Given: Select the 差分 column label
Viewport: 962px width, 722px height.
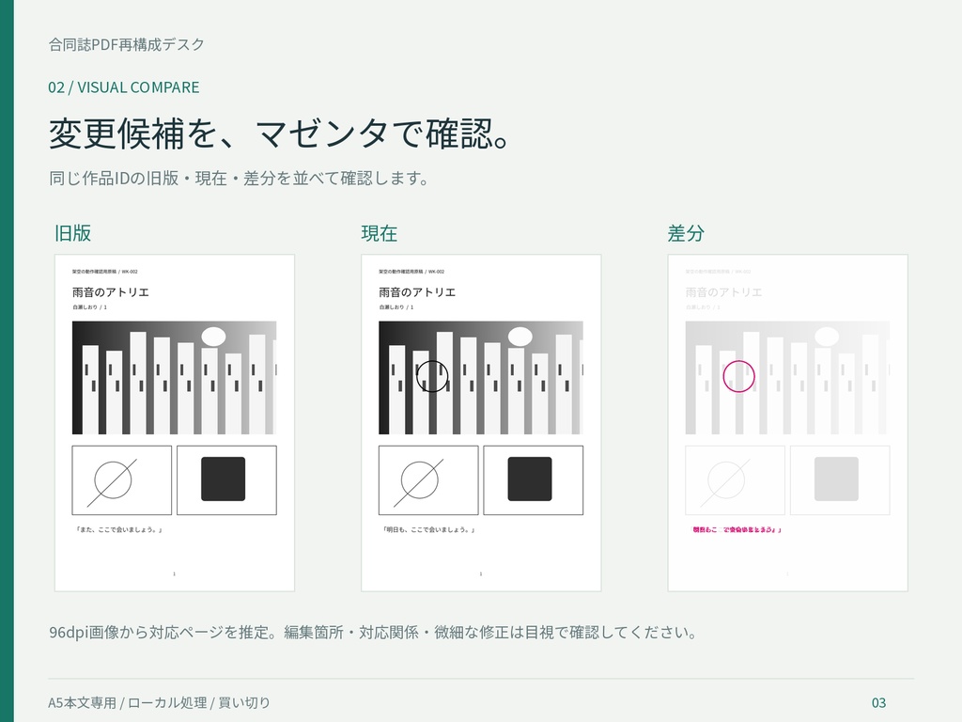Looking at the screenshot, I should (686, 233).
